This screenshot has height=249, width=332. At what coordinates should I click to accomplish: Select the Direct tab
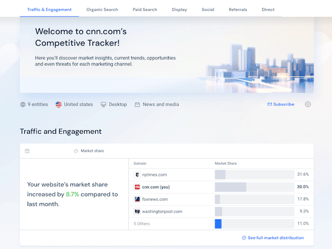[268, 9]
